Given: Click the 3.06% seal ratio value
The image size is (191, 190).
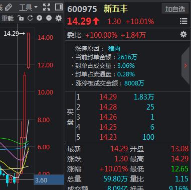Looking at the screenshot, I should click(126, 65).
